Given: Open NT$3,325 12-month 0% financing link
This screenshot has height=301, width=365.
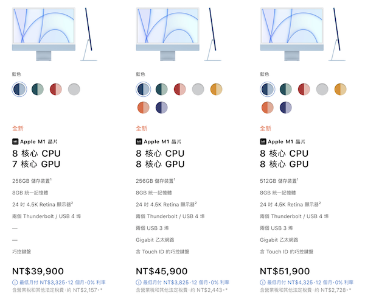Looking at the screenshot, I should [63, 283].
